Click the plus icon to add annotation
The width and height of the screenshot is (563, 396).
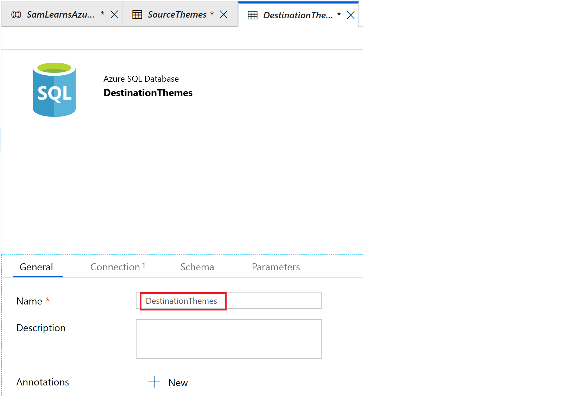click(x=154, y=382)
